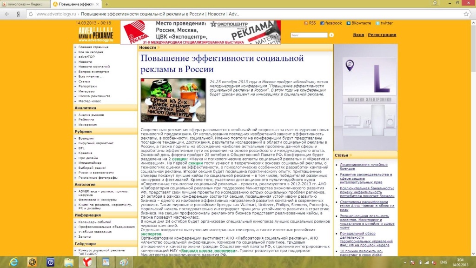The image size is (476, 268).
Task: Open the ВКонтакте link
Action: click(359, 23)
